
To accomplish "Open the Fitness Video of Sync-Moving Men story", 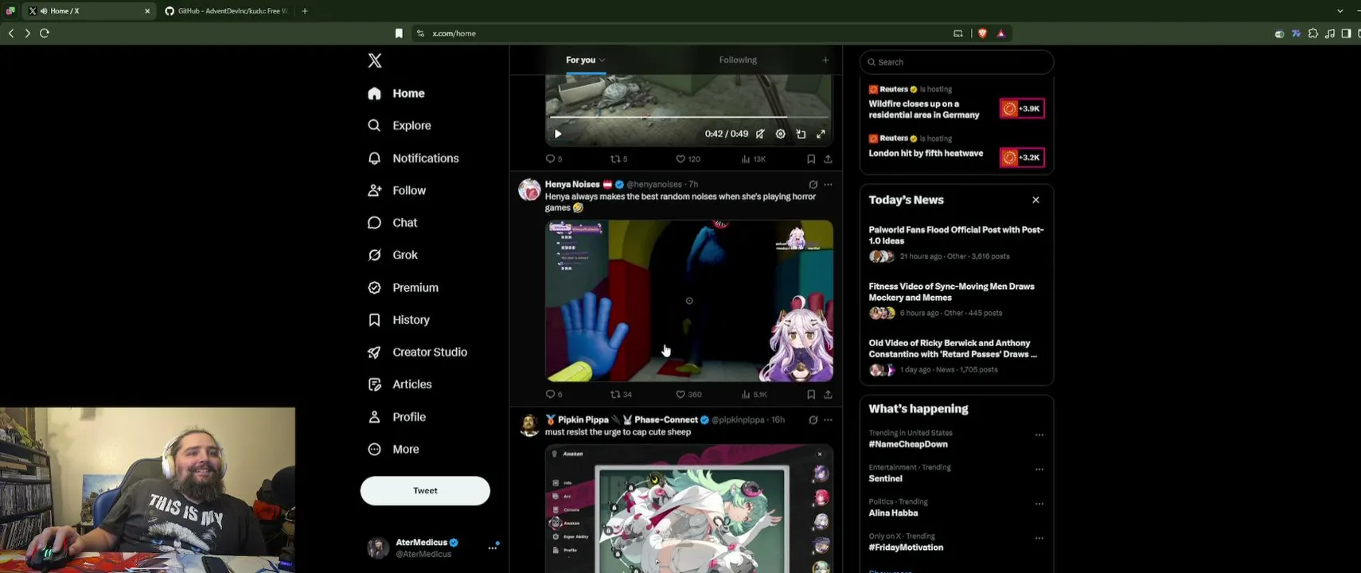I will [951, 292].
